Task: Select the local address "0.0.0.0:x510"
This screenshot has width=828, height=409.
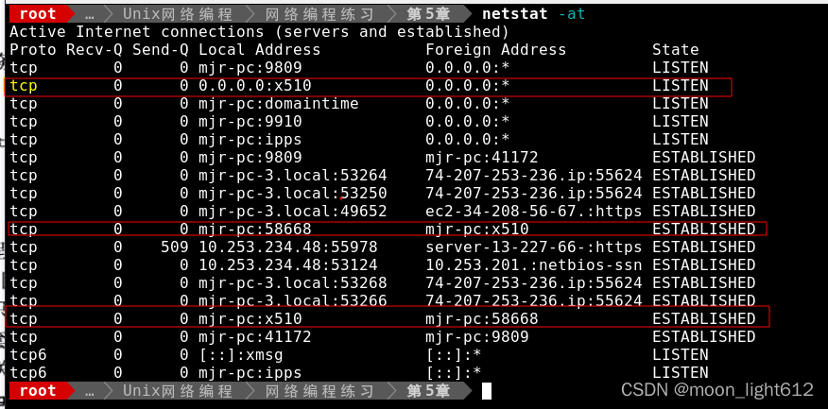Action: (255, 86)
